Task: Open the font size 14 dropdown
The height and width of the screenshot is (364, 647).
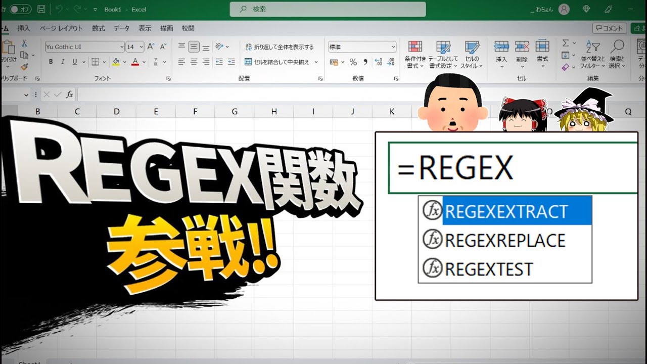Action: tap(141, 47)
